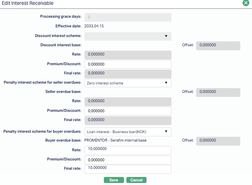The height and width of the screenshot is (185, 252).
Task: Open Penalty interest scheme for seller overdues dropdown
Action: tap(128, 83)
